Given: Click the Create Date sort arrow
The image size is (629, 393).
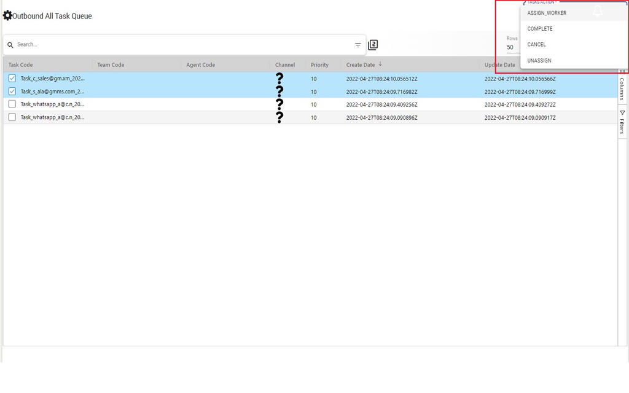Looking at the screenshot, I should tap(380, 64).
